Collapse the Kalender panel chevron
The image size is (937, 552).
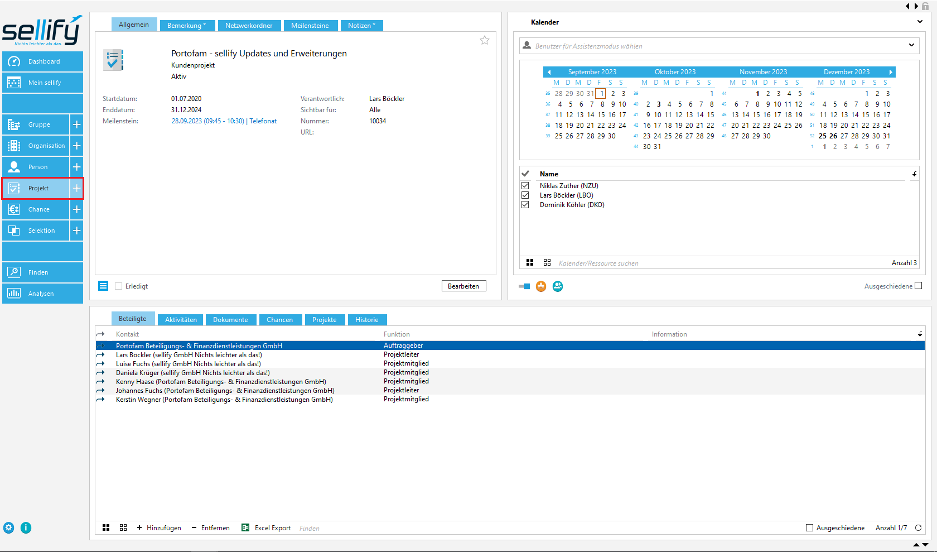click(920, 22)
